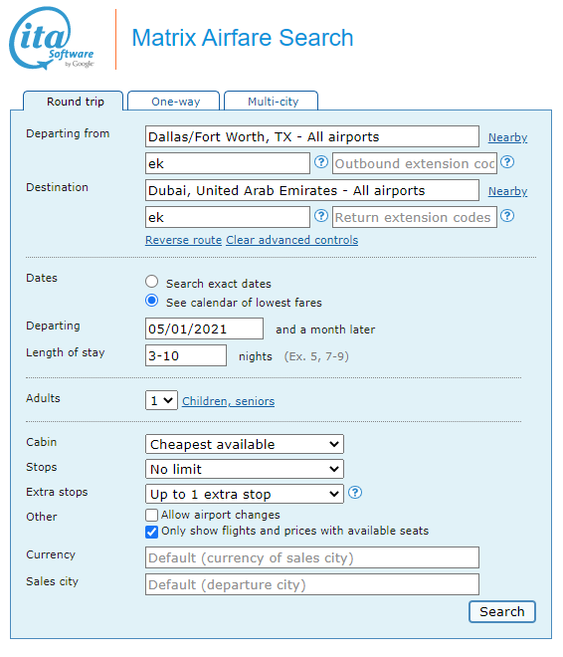This screenshot has width=563, height=657.
Task: Open the Stops dropdown showing No limit
Action: [x=245, y=469]
